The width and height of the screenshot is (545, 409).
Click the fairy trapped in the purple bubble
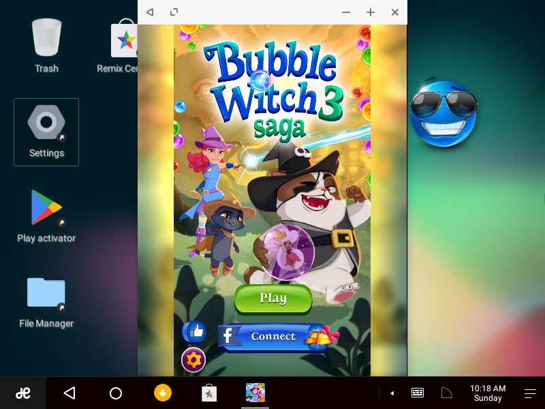pyautogui.click(x=288, y=252)
